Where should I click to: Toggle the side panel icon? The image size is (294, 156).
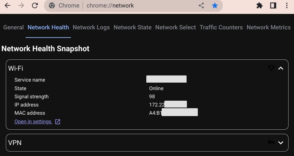[273, 6]
